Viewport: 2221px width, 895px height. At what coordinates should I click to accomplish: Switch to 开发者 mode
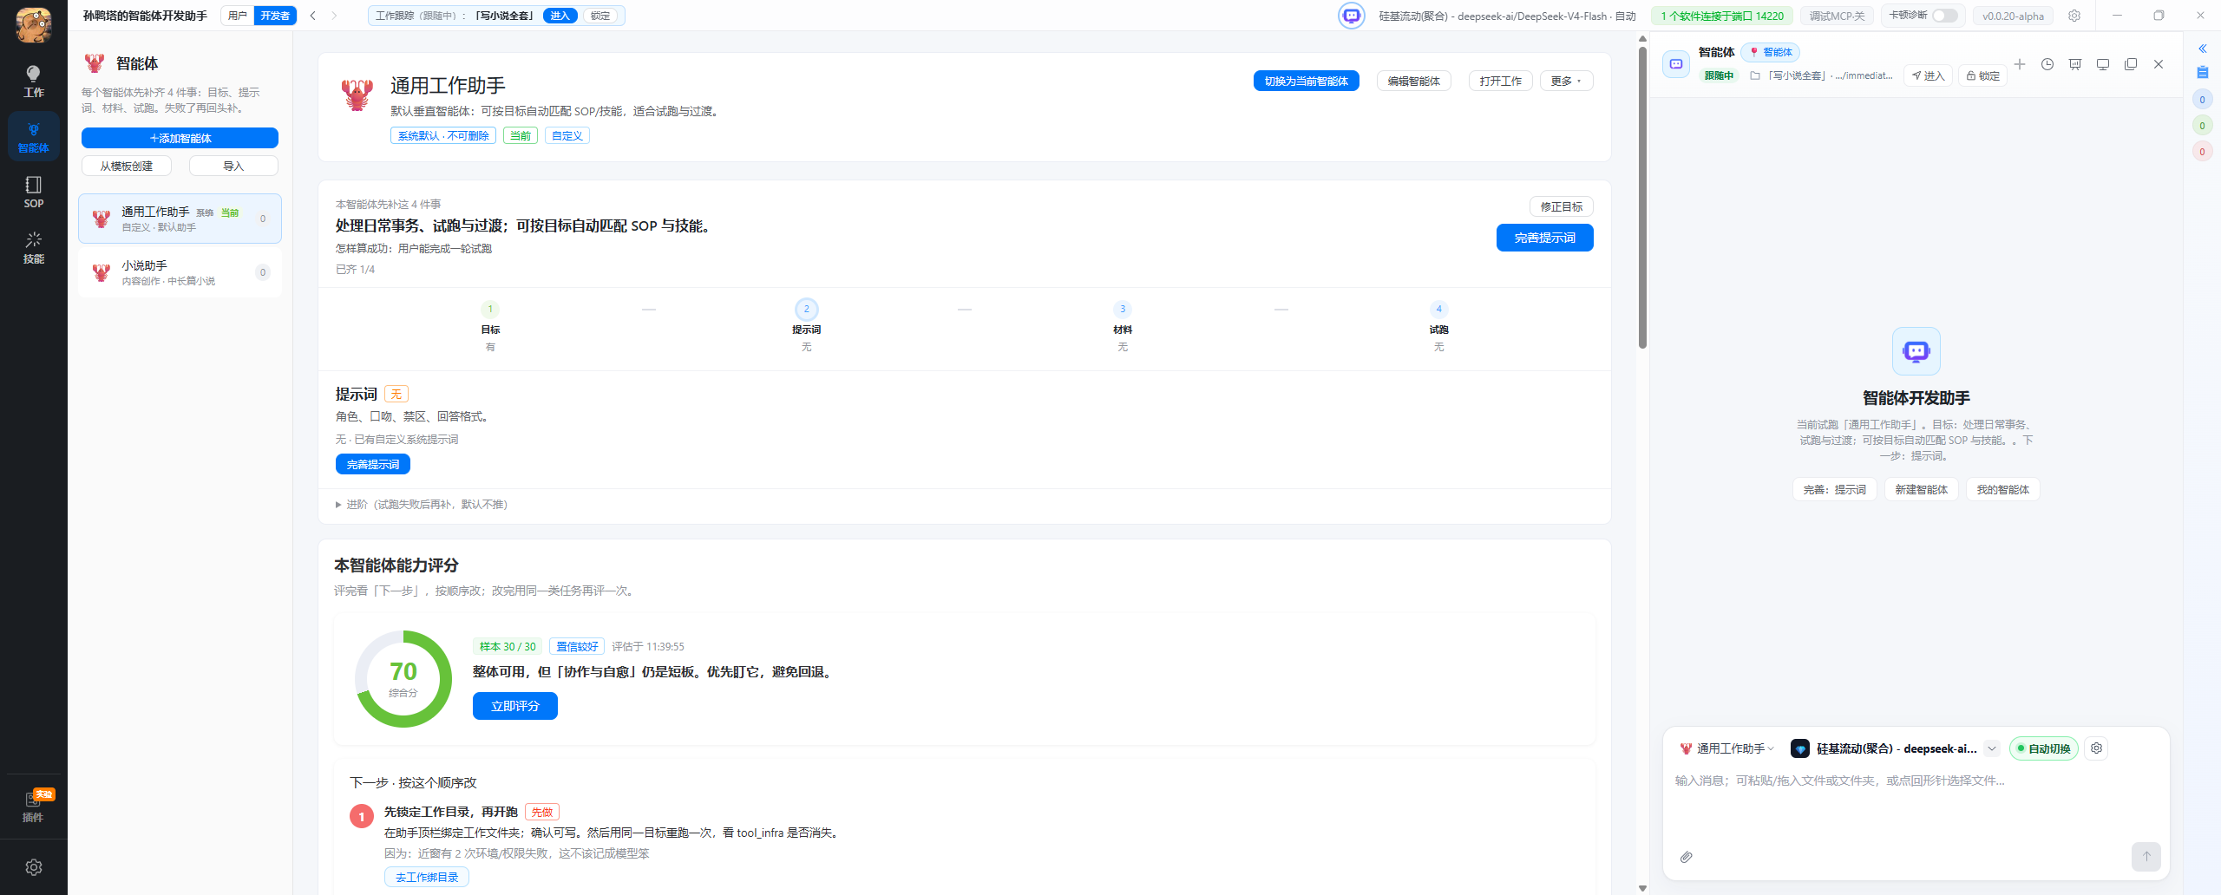tap(275, 16)
